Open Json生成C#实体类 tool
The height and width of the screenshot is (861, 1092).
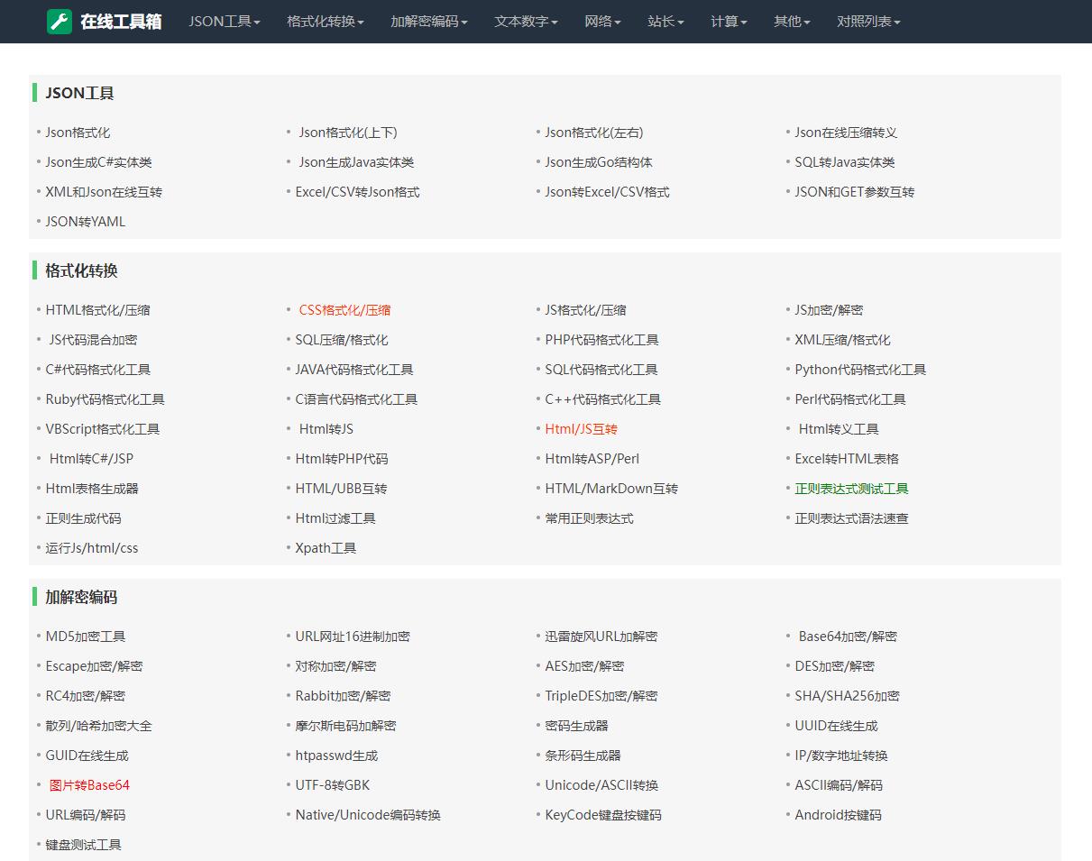99,162
